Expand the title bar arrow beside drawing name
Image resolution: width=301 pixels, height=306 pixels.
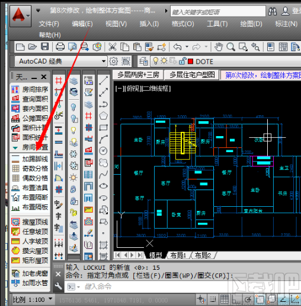pos(166,11)
